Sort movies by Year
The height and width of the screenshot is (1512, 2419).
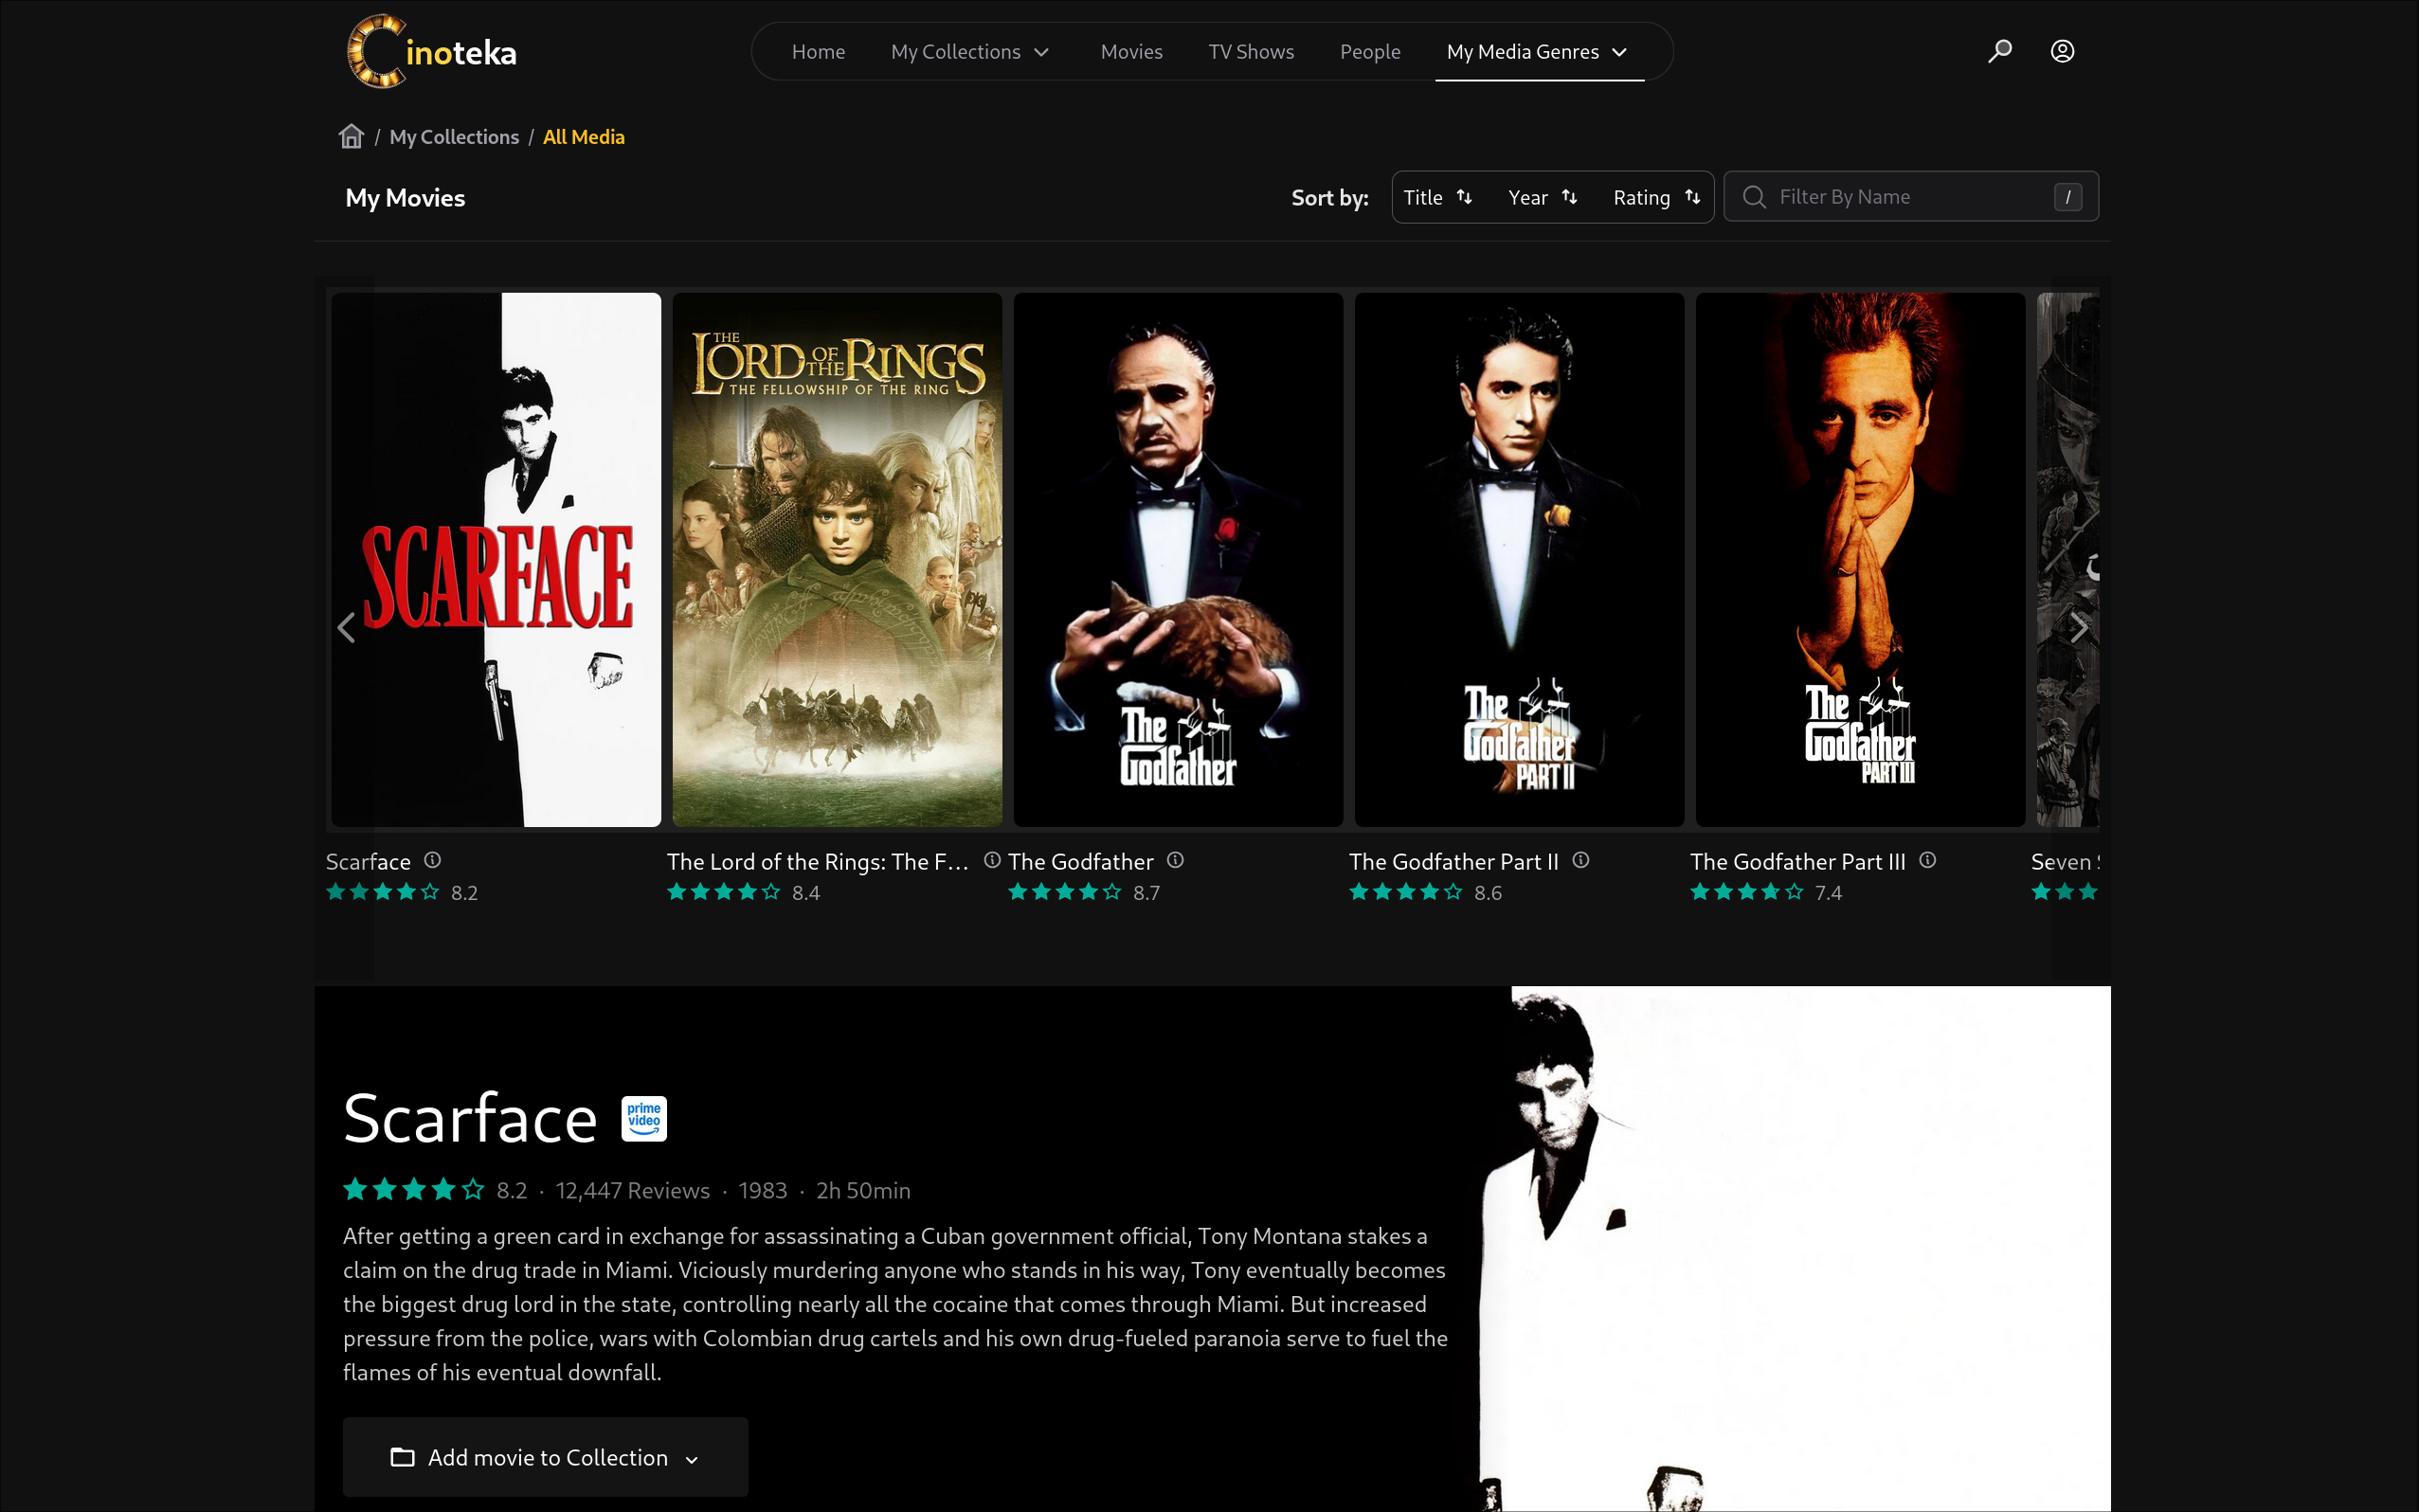(1543, 197)
